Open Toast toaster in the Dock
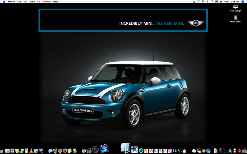The image size is (247, 154). (194, 151)
